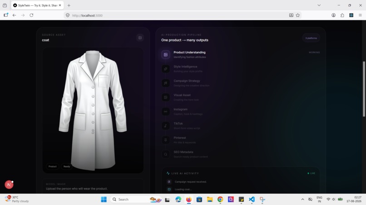Open Visual Studio Code from taskbar
The height and width of the screenshot is (205, 366).
click(252, 200)
